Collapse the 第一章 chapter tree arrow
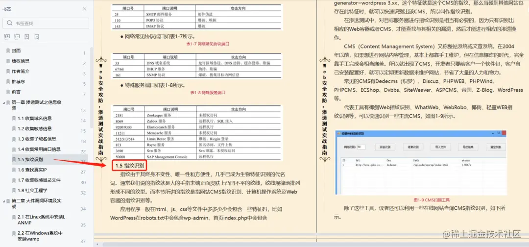Viewport: 529px width, 247px height. coord(3,102)
